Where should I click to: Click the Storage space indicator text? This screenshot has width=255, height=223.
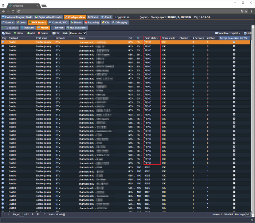pos(171,17)
